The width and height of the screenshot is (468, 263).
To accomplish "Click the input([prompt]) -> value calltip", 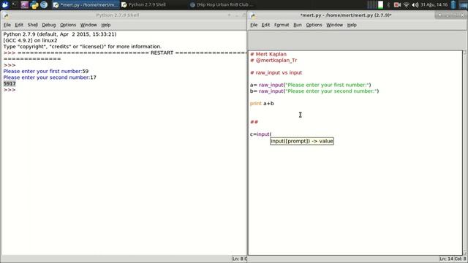I will coord(302,141).
